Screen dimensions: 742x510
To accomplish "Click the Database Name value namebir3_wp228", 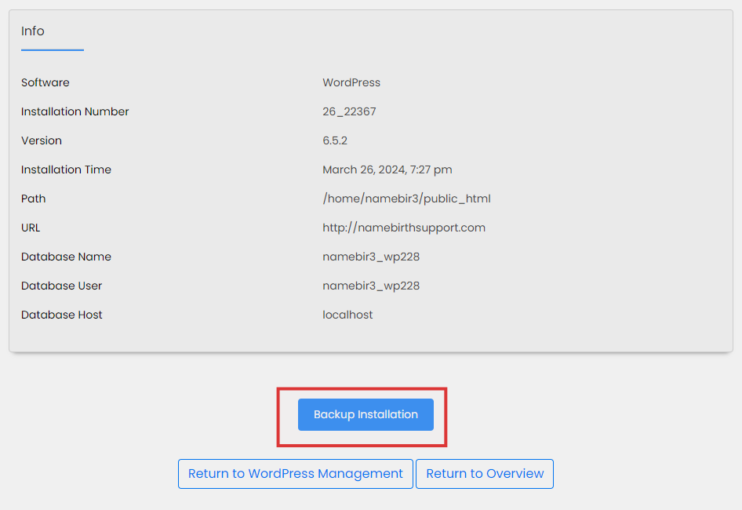I will pos(371,257).
